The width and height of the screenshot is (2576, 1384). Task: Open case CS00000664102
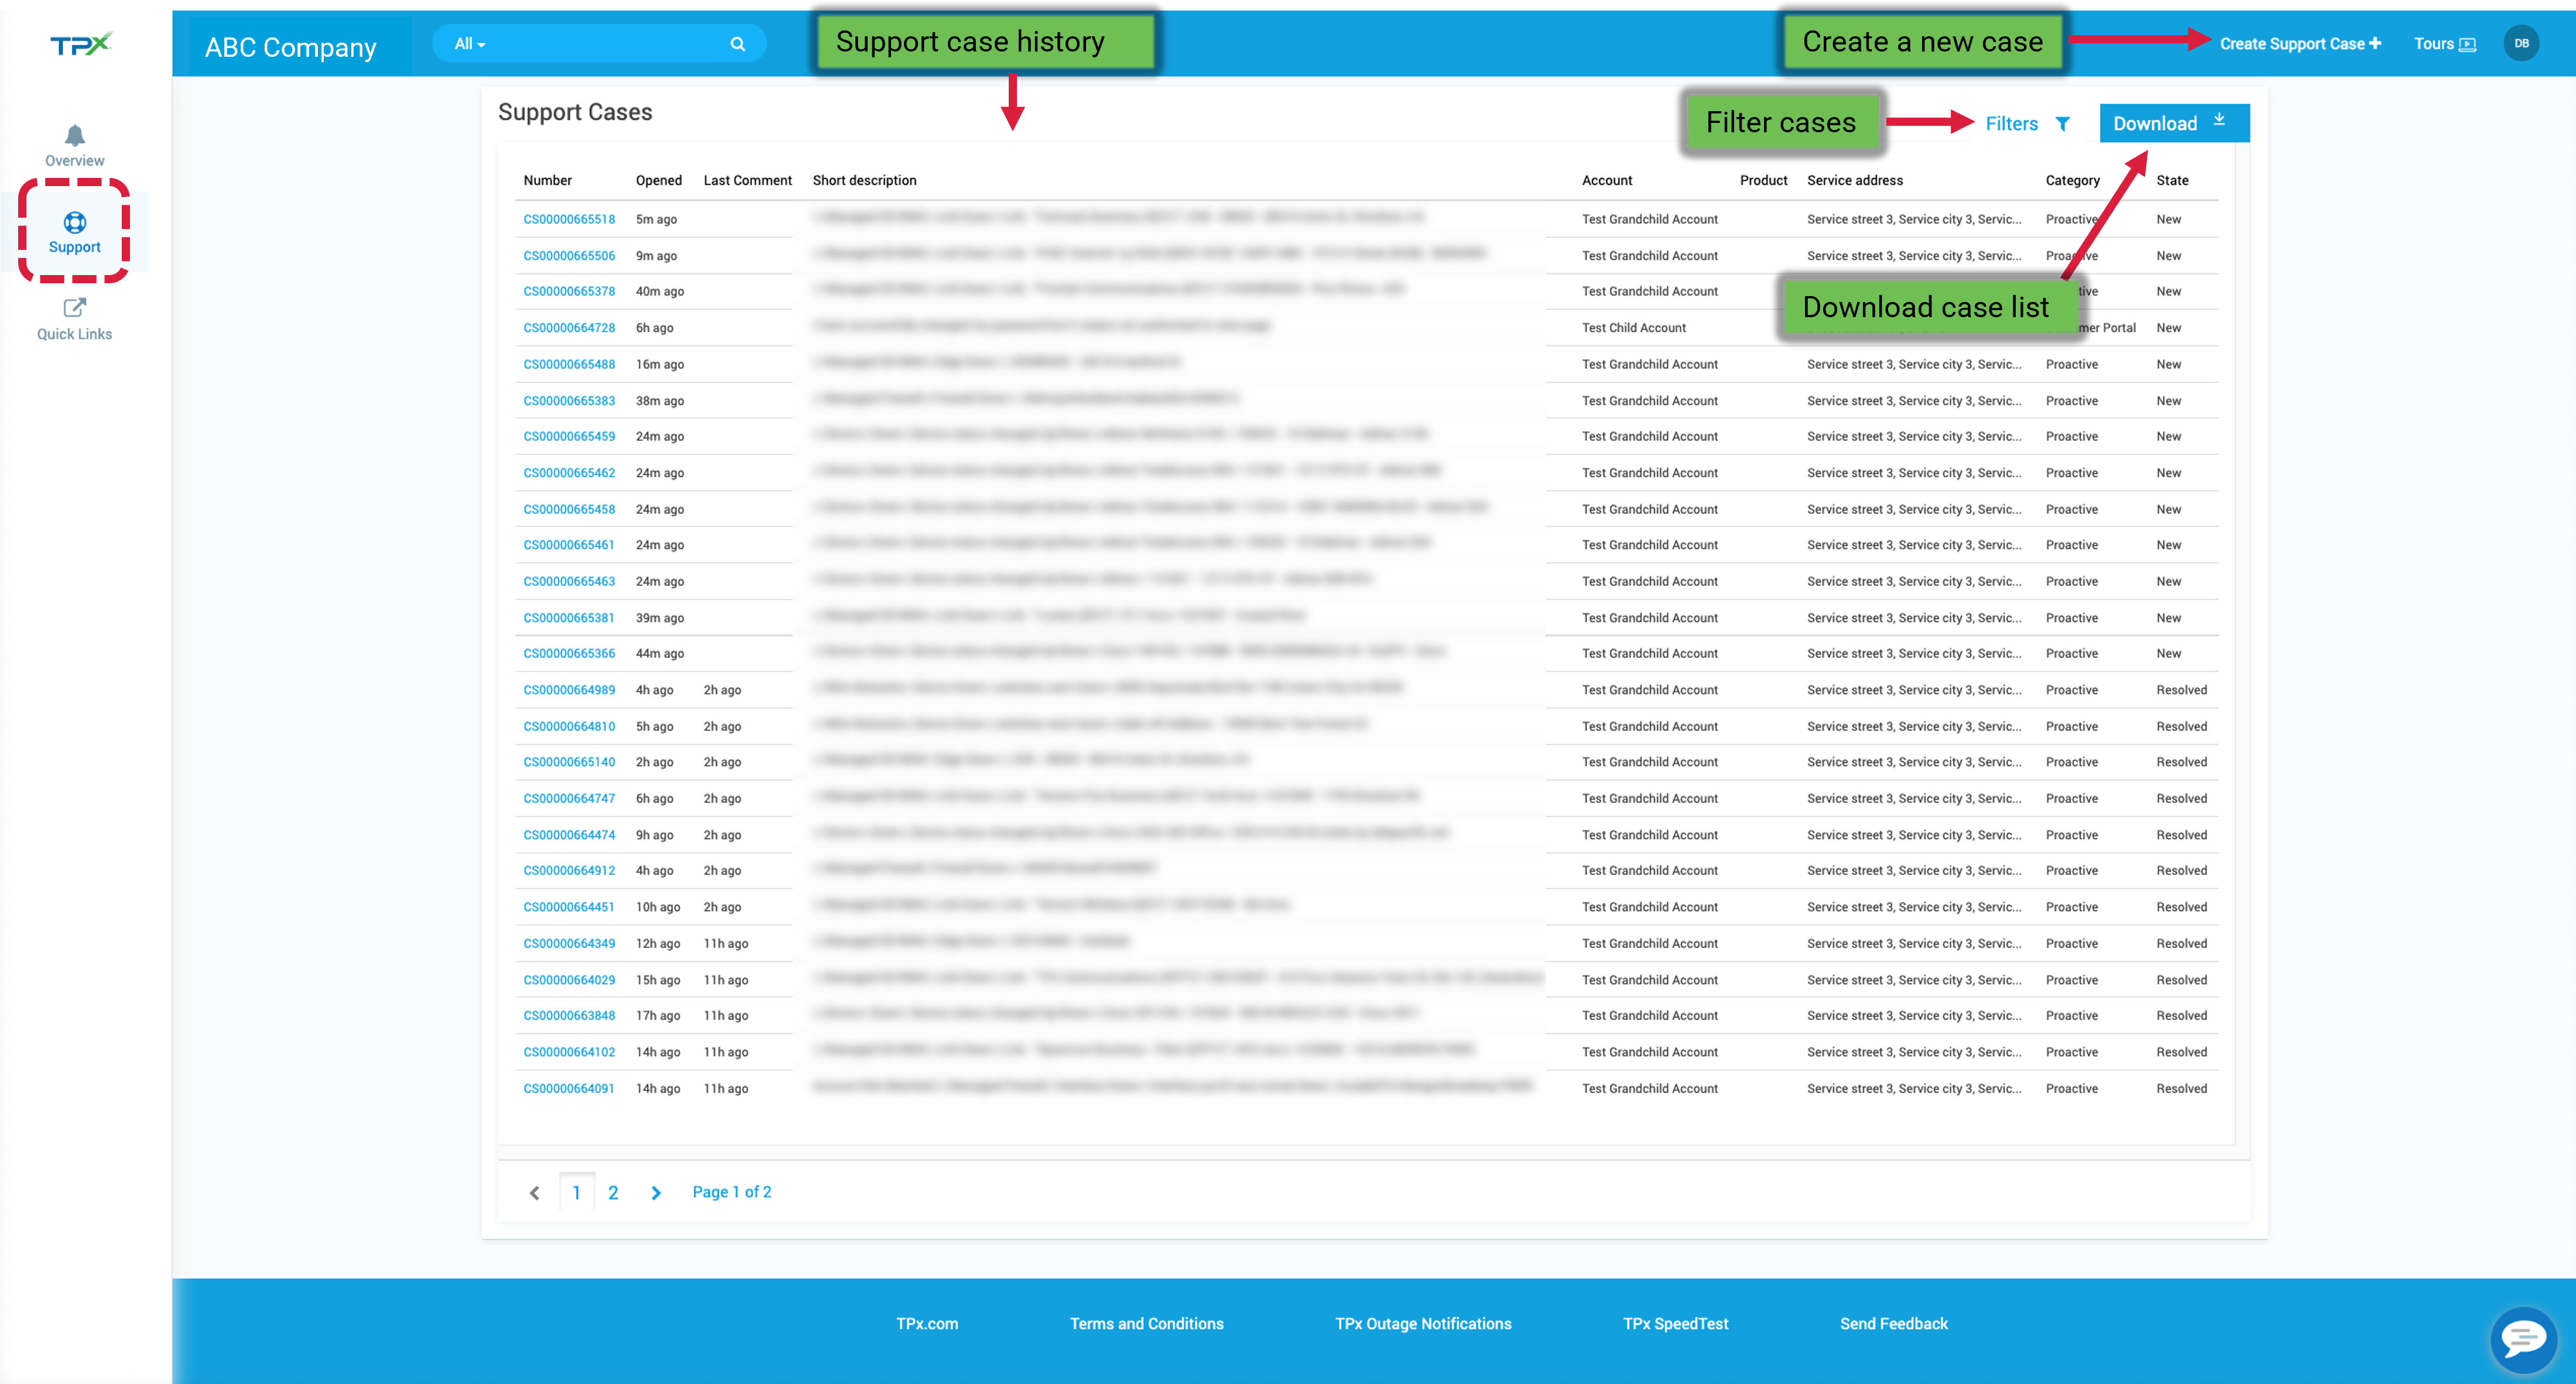coord(569,1052)
